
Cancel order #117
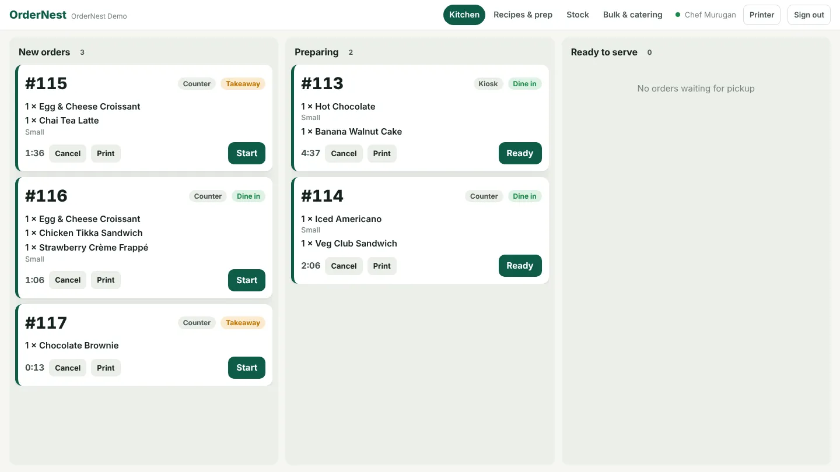point(68,368)
